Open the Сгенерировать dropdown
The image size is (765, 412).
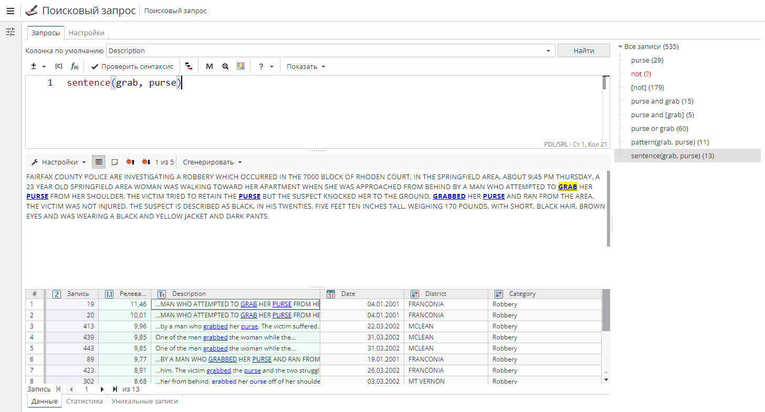(212, 162)
